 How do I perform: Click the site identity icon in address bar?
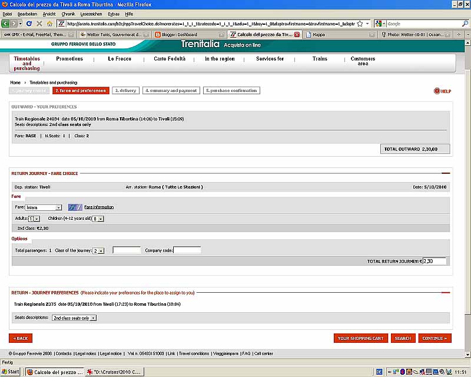(61, 24)
